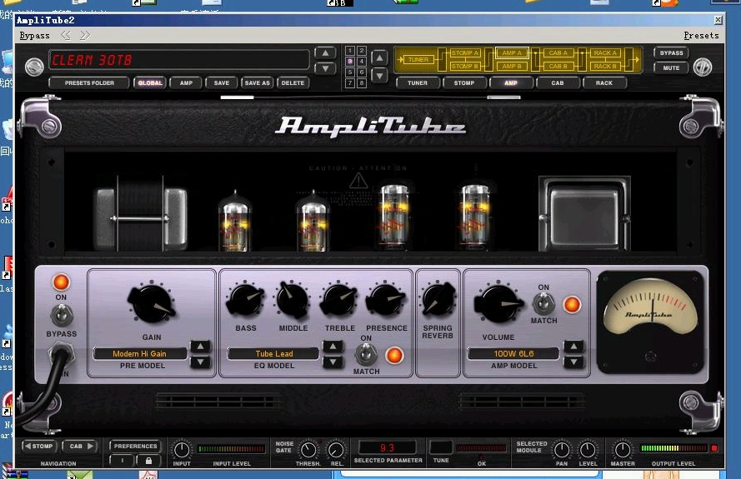Click the SAVE preset button
Screen dimensions: 741x479
222,82
